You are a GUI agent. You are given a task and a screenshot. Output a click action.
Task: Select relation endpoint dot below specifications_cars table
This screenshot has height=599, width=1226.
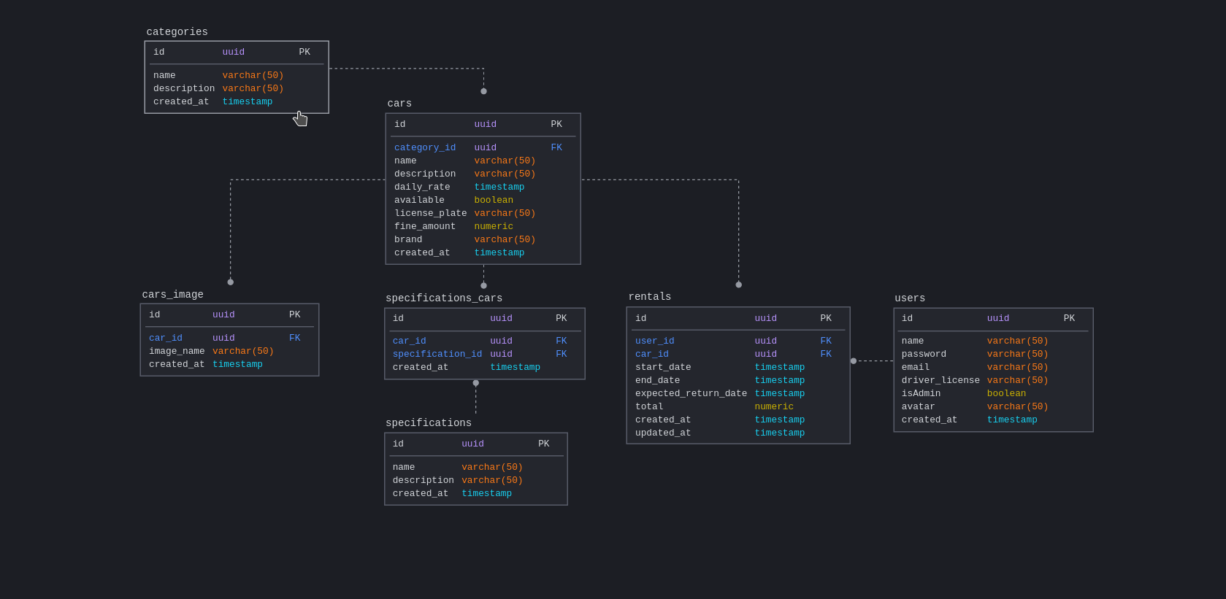tap(476, 383)
